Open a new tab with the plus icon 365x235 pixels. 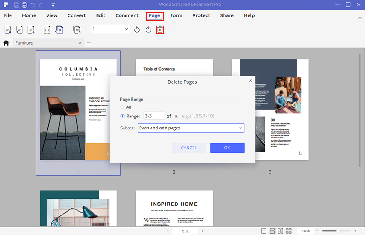click(x=89, y=43)
